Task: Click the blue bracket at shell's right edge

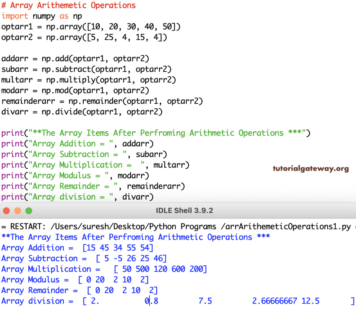Action: (353, 301)
